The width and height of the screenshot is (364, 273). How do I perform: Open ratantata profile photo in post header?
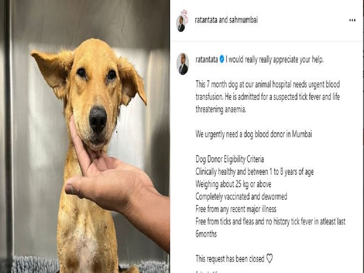tap(181, 24)
